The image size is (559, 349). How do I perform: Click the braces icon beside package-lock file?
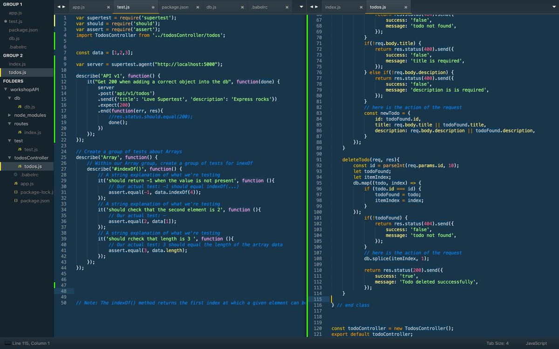(15, 192)
